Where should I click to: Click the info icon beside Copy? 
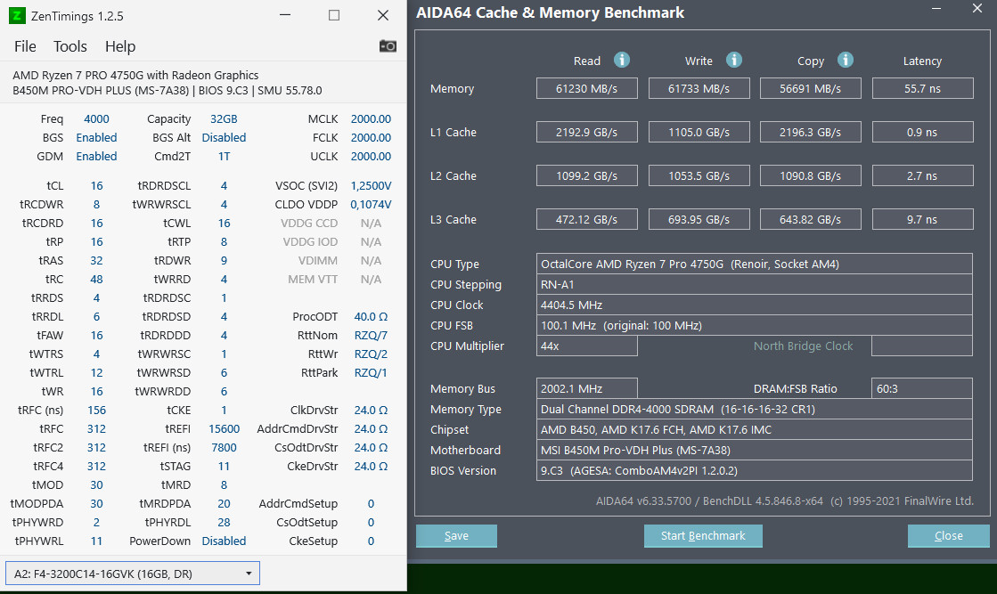pyautogui.click(x=846, y=60)
